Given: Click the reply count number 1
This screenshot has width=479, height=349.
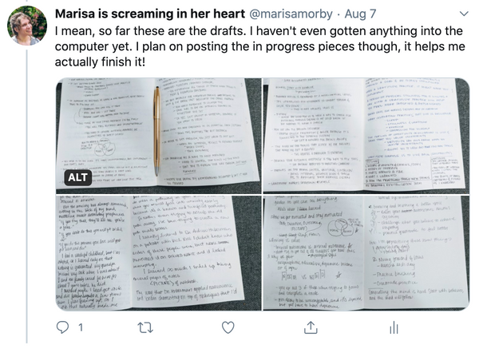Looking at the screenshot, I should click(x=81, y=327).
